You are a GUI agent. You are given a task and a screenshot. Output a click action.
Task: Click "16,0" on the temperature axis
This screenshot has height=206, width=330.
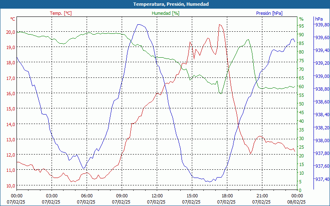click(x=11, y=94)
